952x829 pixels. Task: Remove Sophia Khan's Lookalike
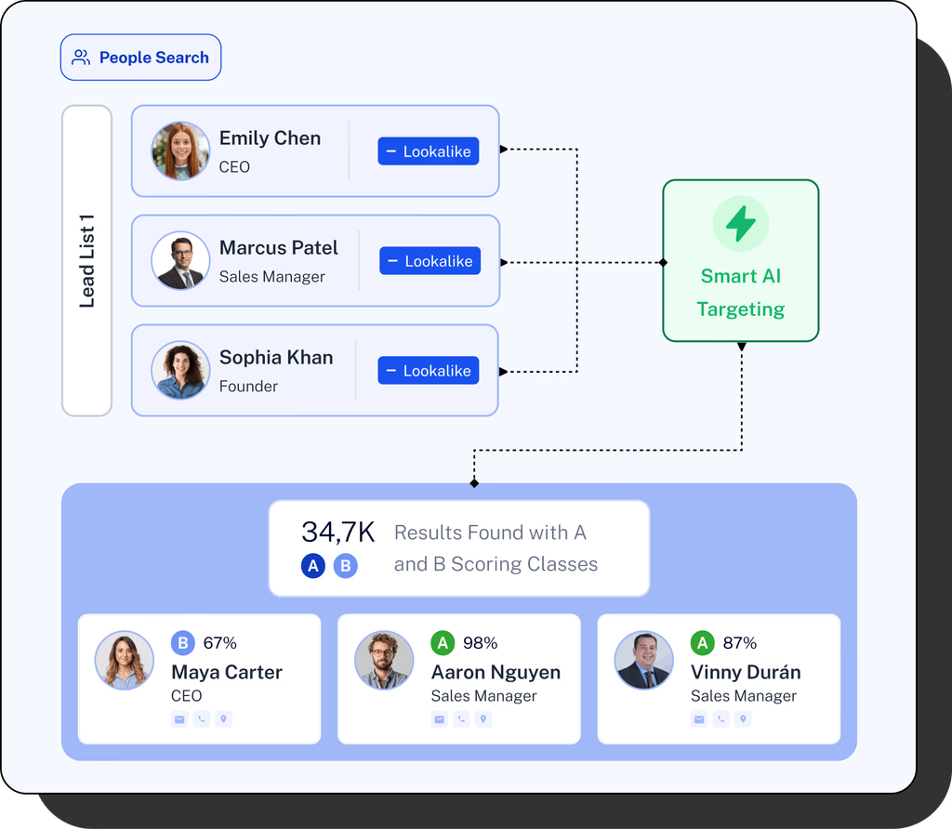(428, 370)
